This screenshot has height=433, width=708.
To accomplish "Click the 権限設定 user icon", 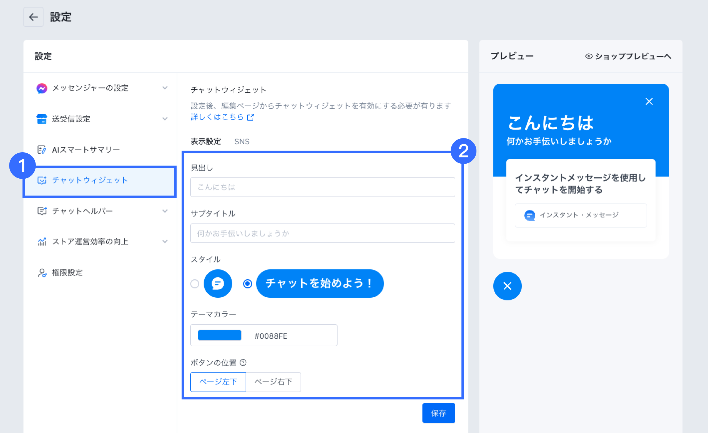I will [42, 273].
